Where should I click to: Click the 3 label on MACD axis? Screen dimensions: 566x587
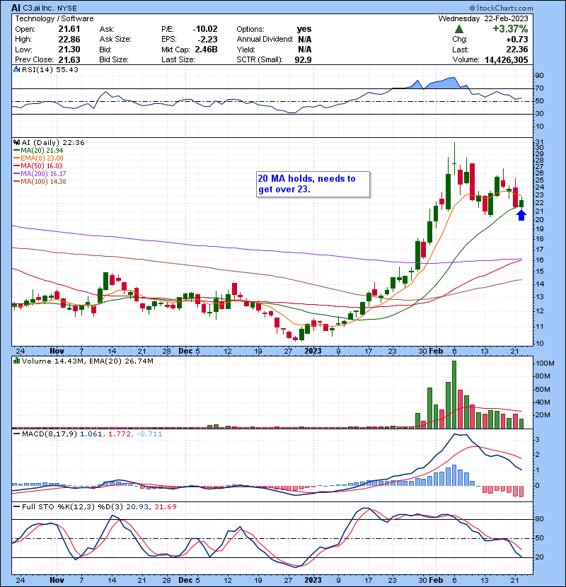538,439
